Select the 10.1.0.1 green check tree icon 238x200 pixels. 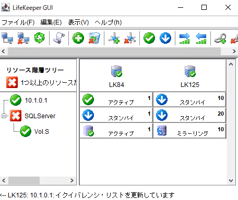point(16,100)
